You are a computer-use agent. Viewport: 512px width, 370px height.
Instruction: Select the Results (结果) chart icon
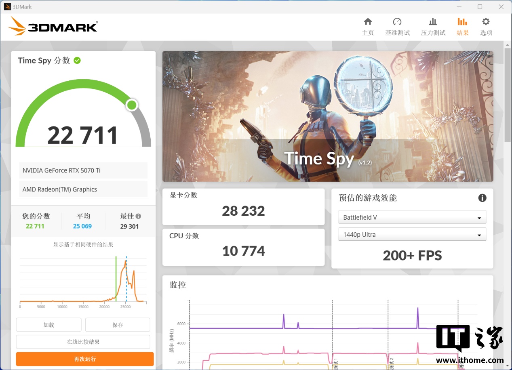tap(462, 22)
